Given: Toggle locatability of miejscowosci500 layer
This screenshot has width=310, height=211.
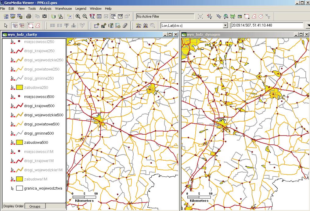Looking at the screenshot, I should pyautogui.click(x=13, y=96).
